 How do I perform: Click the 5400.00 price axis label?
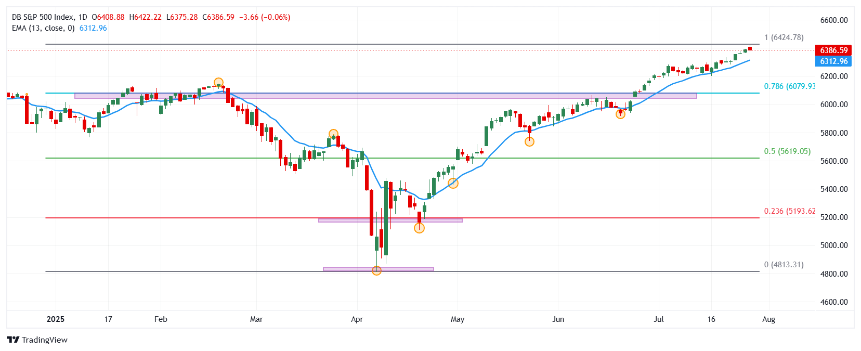coord(834,189)
